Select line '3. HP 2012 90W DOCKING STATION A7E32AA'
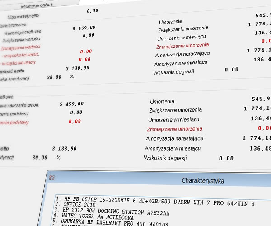The height and width of the screenshot is (226, 271). coord(112,211)
